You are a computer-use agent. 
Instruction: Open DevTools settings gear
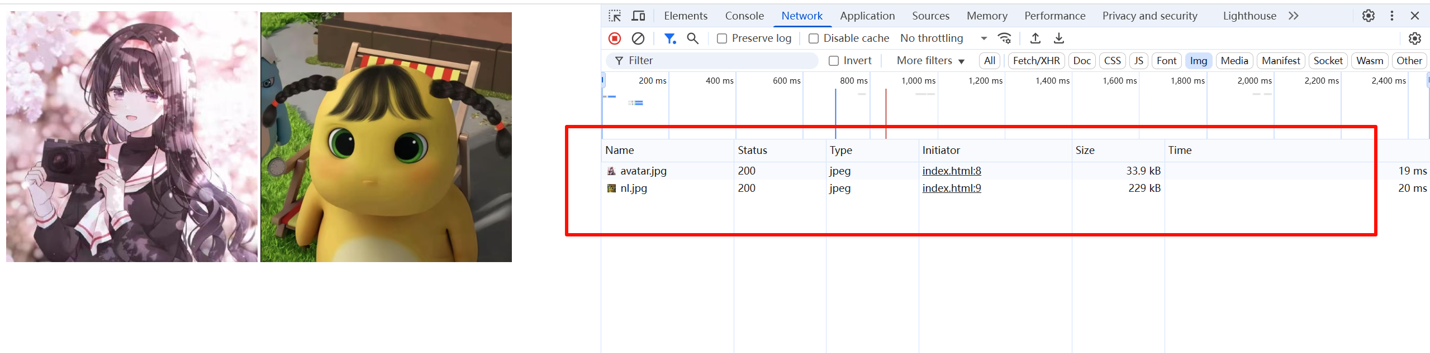coord(1369,16)
